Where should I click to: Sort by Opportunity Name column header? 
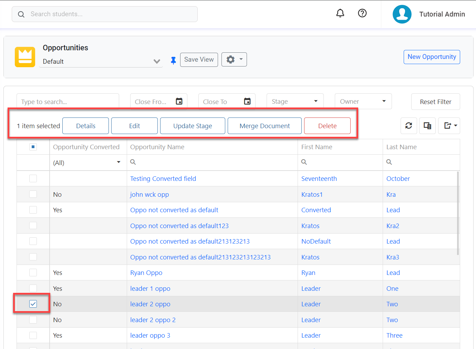click(x=157, y=147)
